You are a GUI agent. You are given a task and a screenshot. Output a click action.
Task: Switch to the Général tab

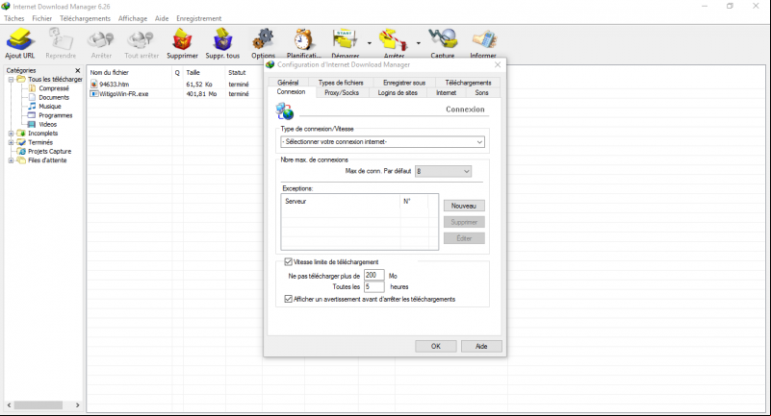[x=288, y=83]
